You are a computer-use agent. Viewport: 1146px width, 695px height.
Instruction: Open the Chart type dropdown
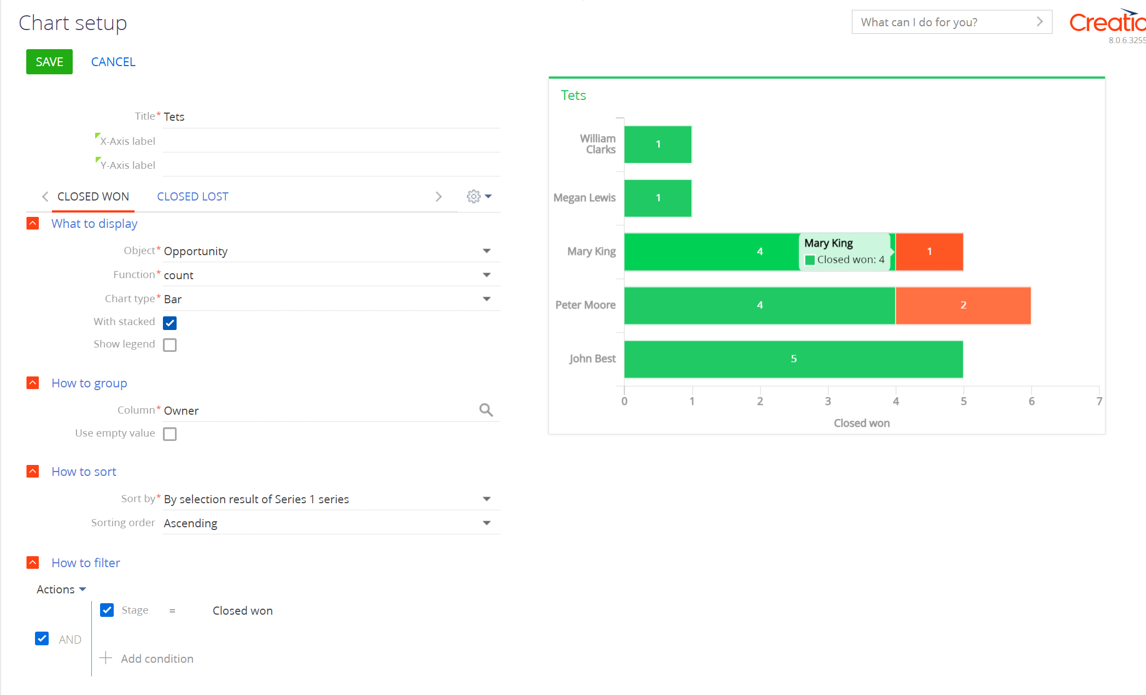(487, 299)
